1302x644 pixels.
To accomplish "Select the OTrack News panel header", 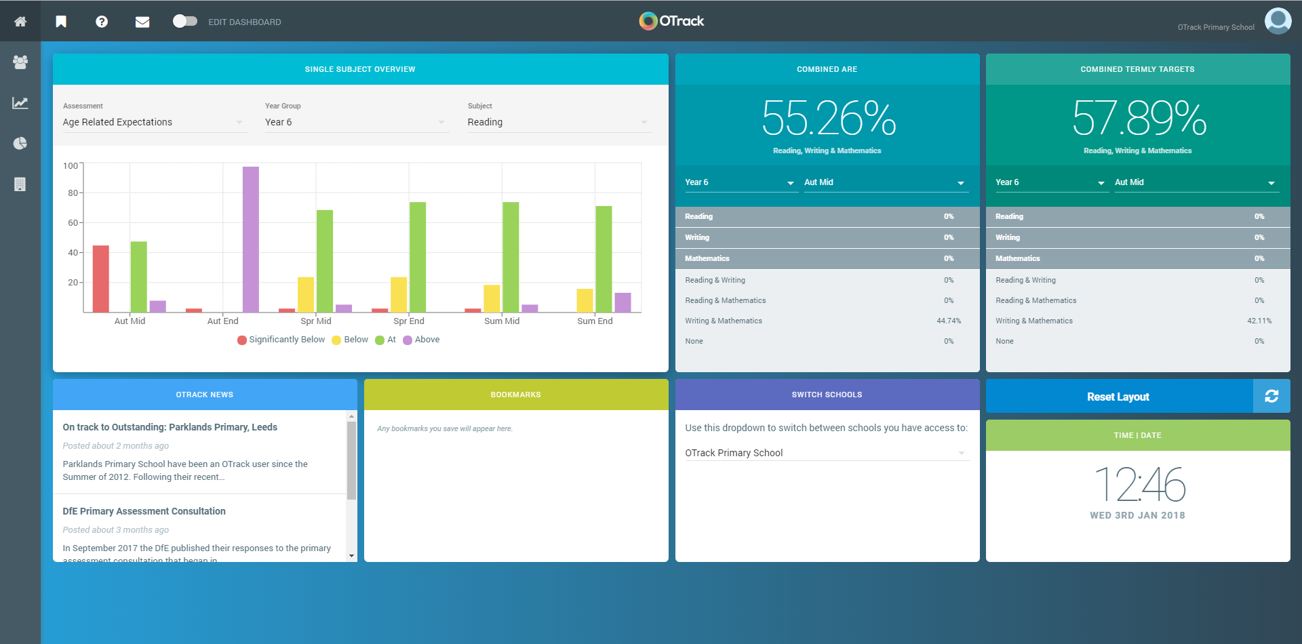I will point(205,395).
